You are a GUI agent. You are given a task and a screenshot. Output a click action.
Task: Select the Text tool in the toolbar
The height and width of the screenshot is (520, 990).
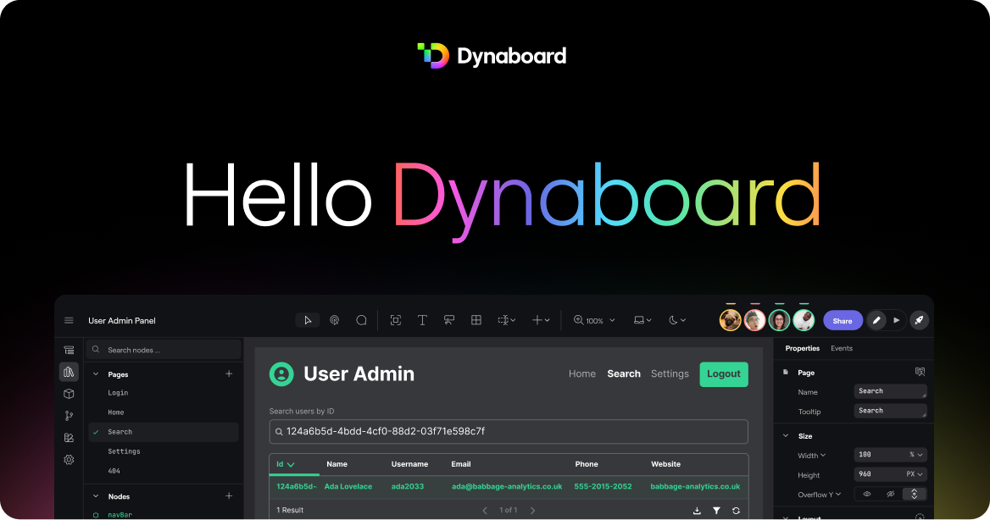[x=422, y=319]
